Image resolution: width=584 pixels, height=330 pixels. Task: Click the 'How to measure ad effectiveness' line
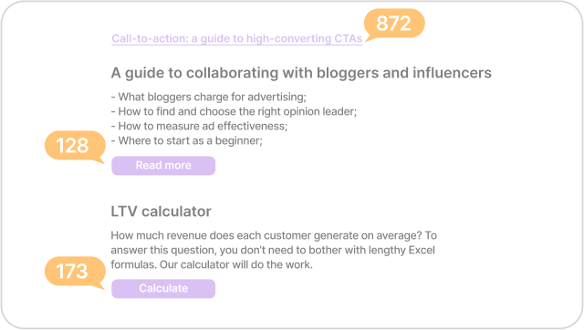coord(199,126)
